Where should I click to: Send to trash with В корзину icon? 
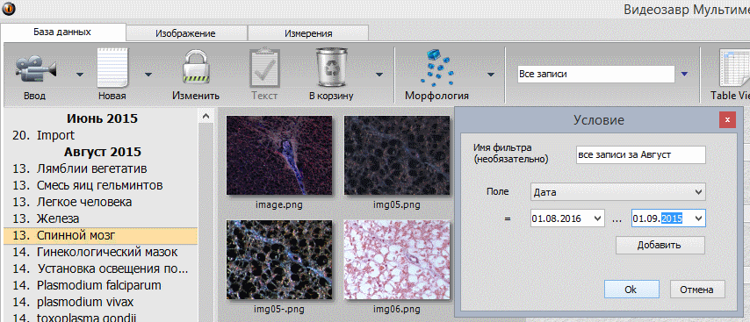click(x=331, y=68)
